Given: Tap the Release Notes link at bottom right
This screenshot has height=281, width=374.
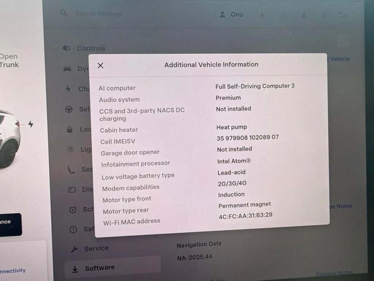Looking at the screenshot, I should pyautogui.click(x=335, y=273).
